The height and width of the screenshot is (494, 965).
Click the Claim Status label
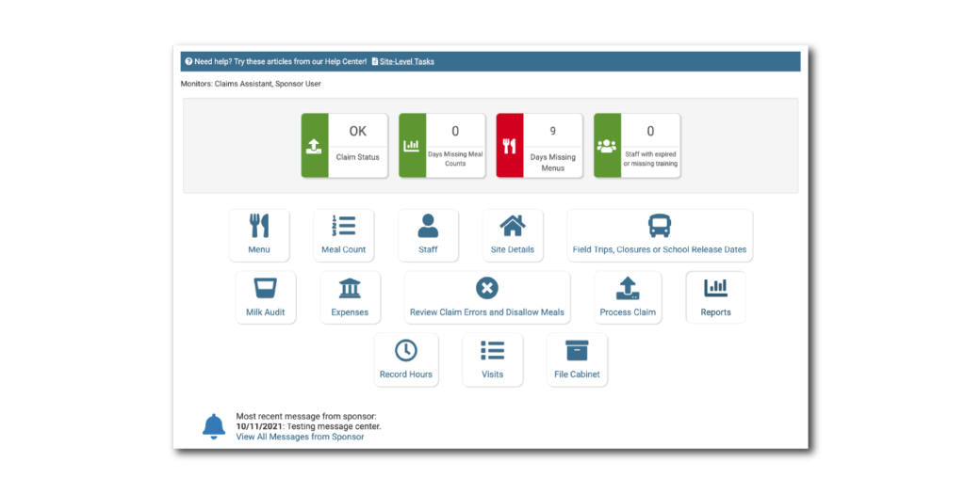(x=357, y=157)
